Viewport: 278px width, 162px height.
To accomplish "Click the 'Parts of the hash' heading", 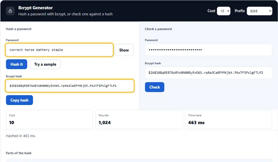I will (x=19, y=153).
